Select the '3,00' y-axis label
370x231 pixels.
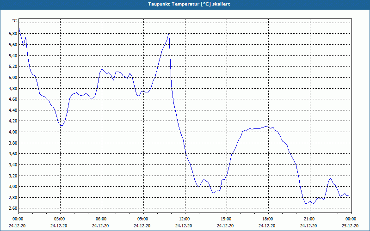tap(13, 187)
